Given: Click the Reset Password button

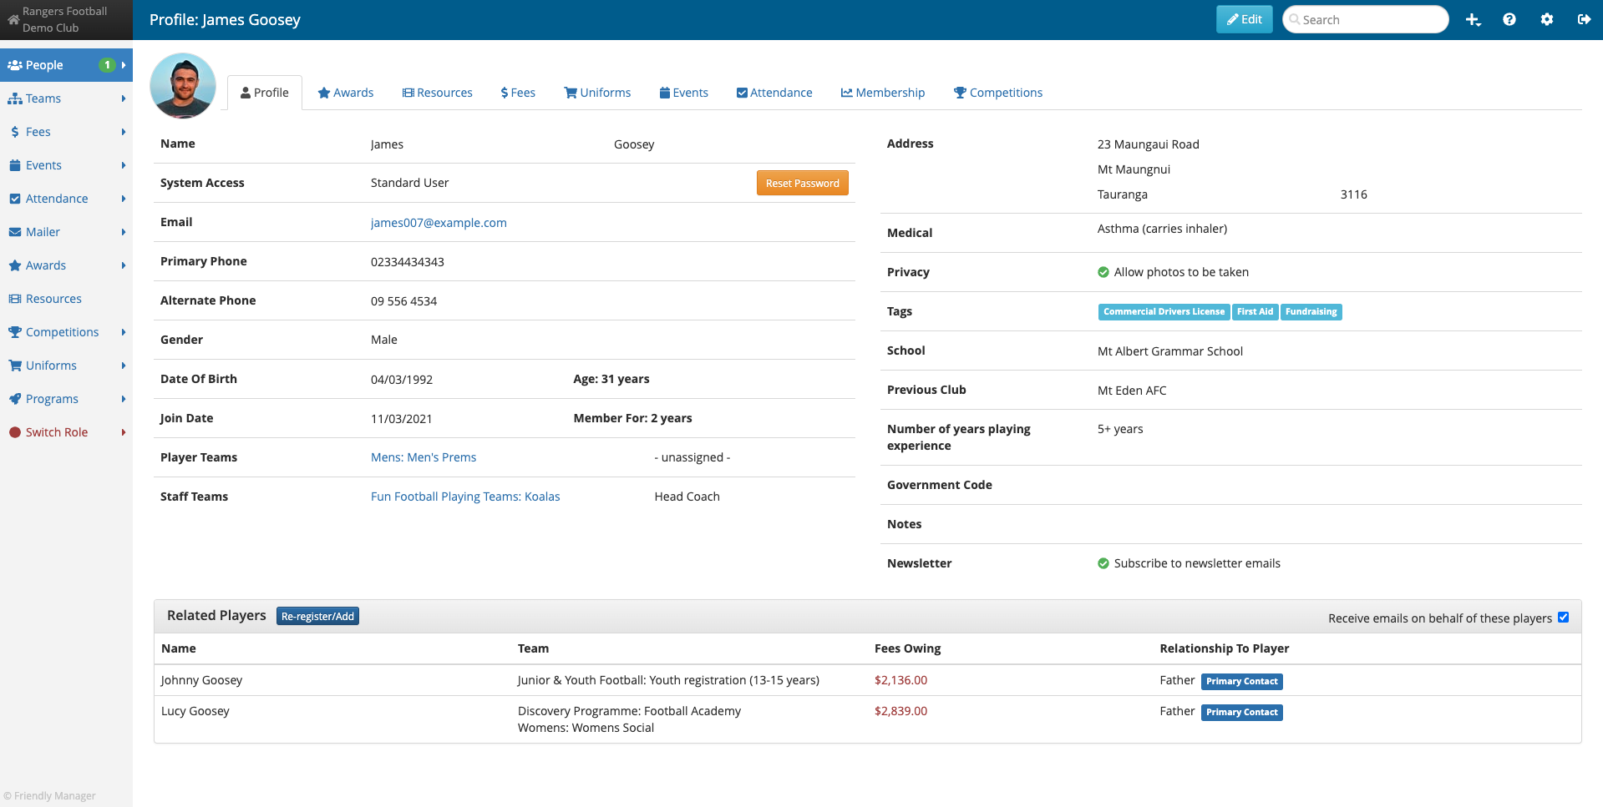Looking at the screenshot, I should (802, 183).
